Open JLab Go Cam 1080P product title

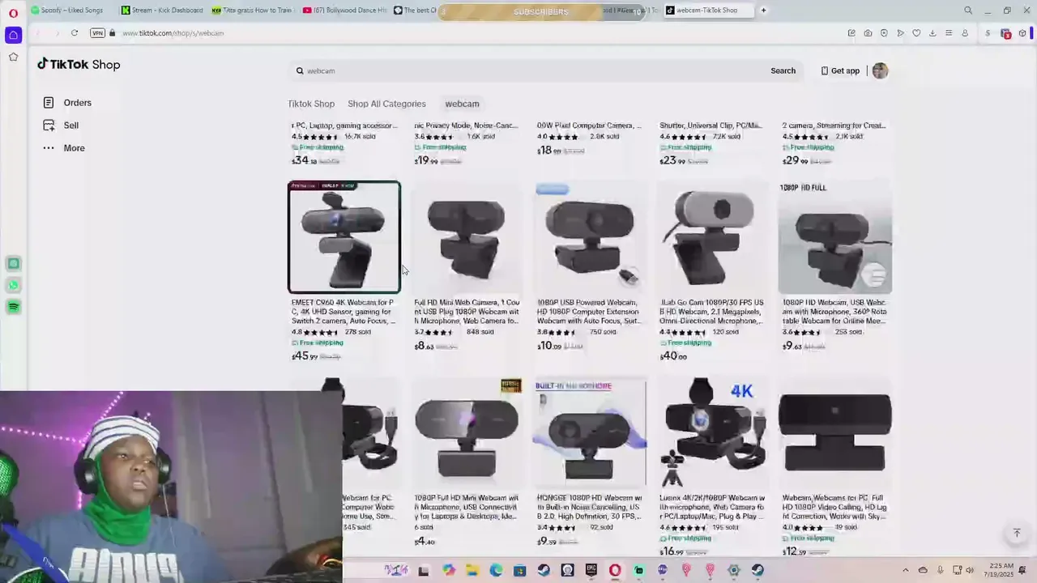point(711,312)
